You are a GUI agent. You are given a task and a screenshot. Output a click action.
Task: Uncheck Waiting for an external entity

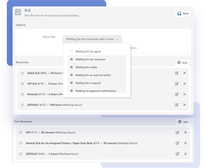pyautogui.click(x=71, y=75)
